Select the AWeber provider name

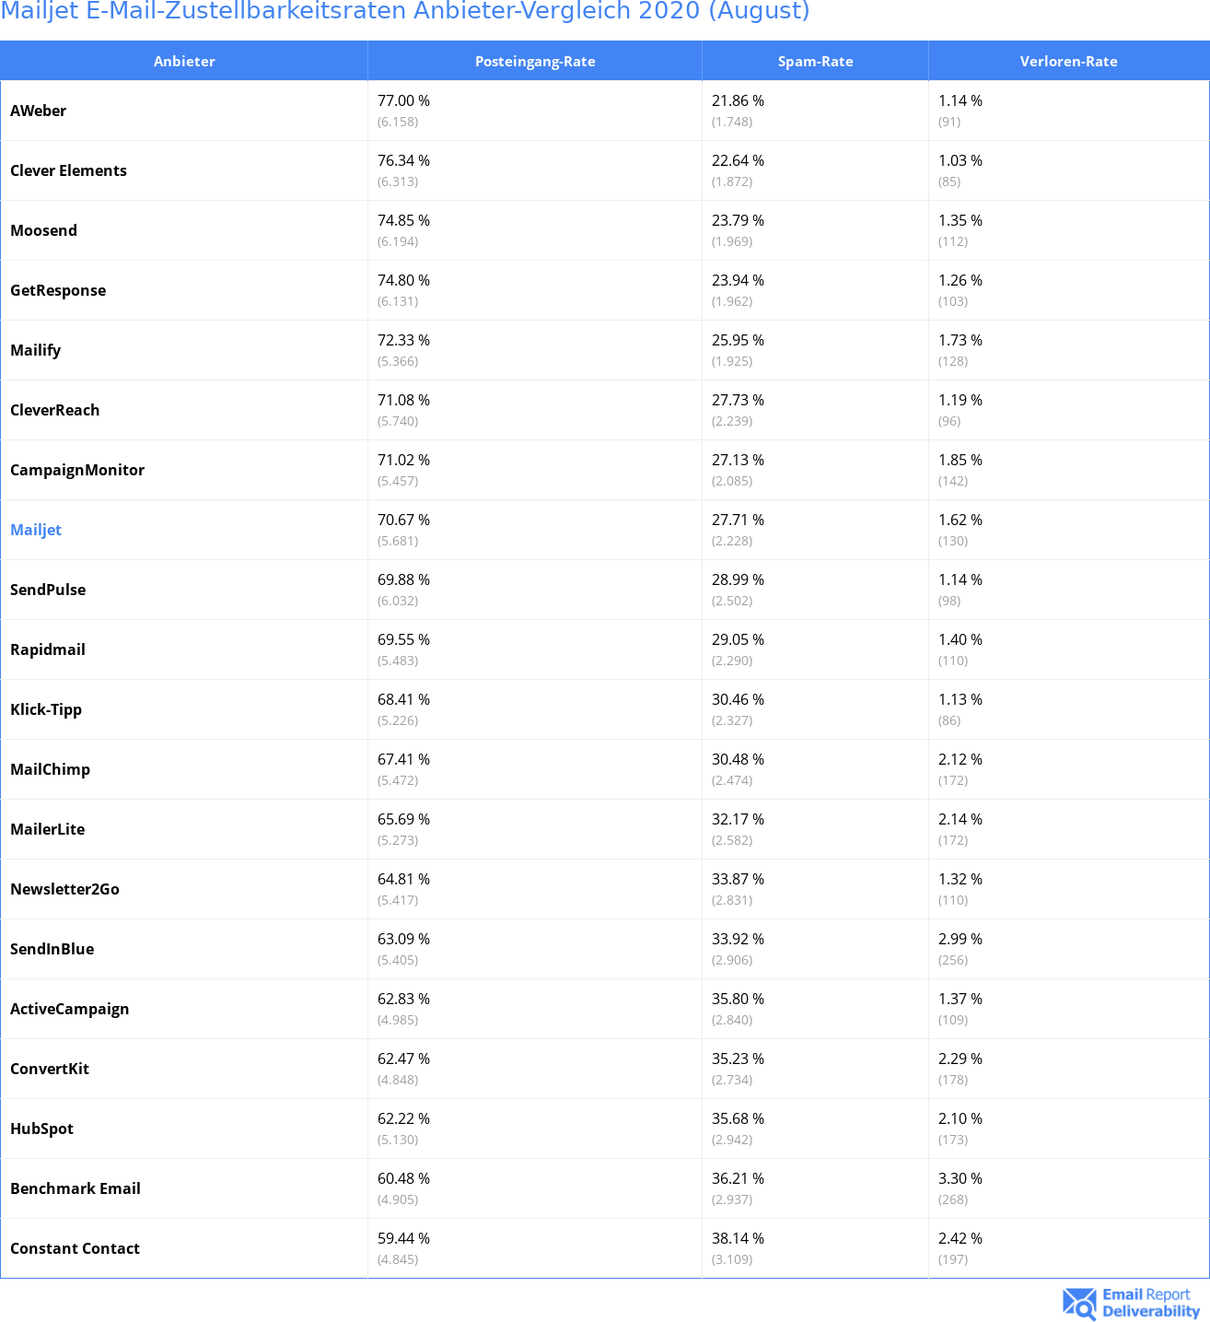coord(39,111)
